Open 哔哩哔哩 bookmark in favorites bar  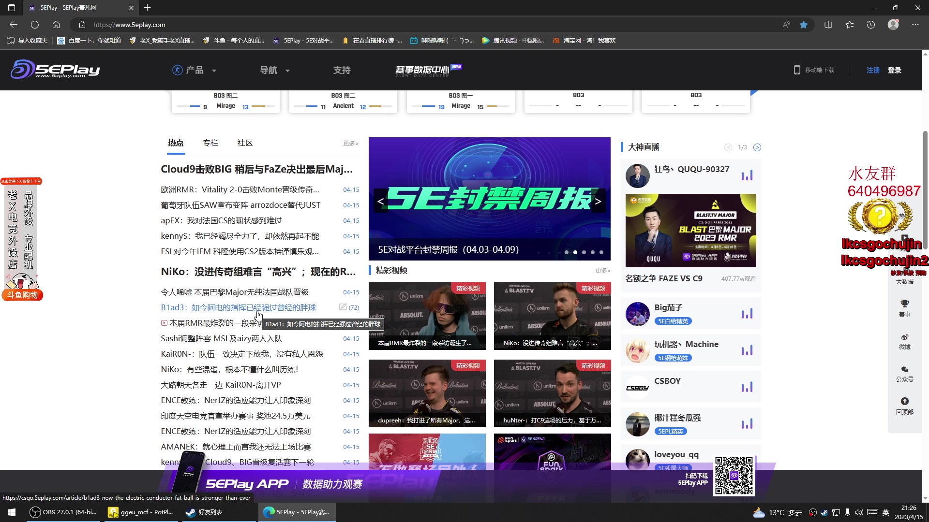442,41
